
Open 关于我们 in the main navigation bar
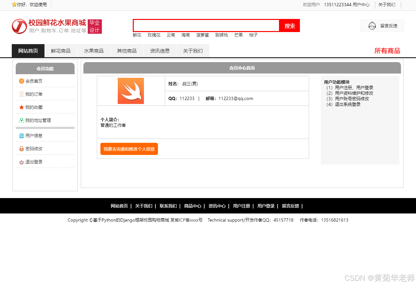193,51
